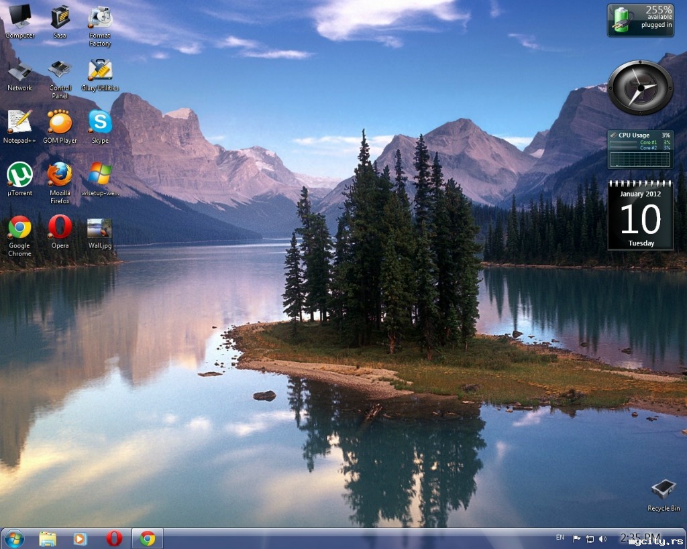The image size is (687, 549).
Task: Open Windows Explorer from the taskbar
Action: coord(48,538)
